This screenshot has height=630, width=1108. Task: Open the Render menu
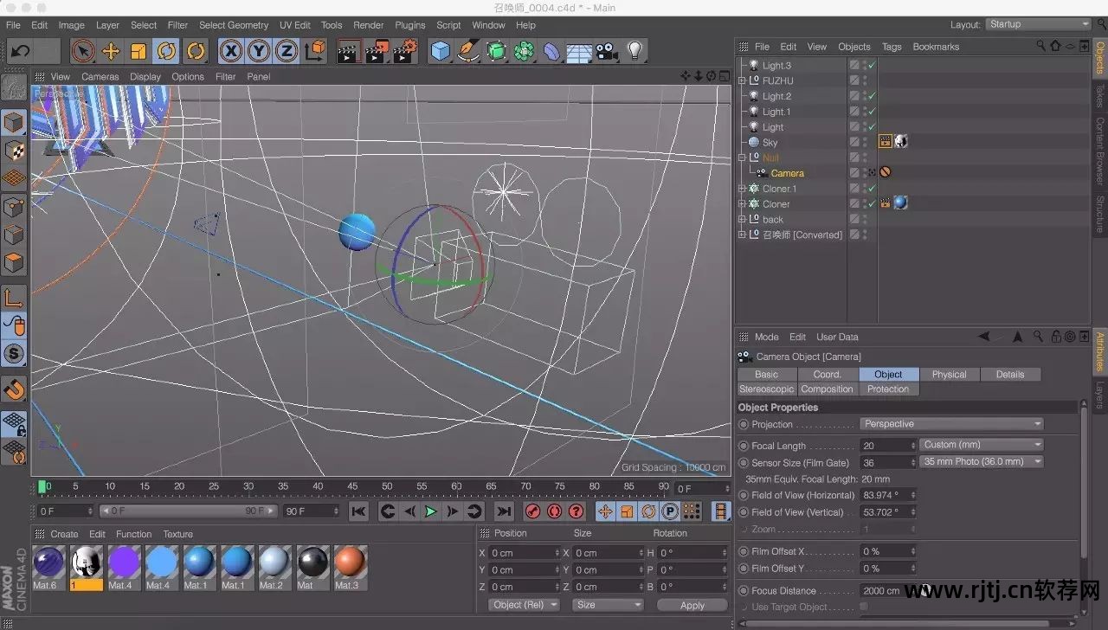[368, 25]
